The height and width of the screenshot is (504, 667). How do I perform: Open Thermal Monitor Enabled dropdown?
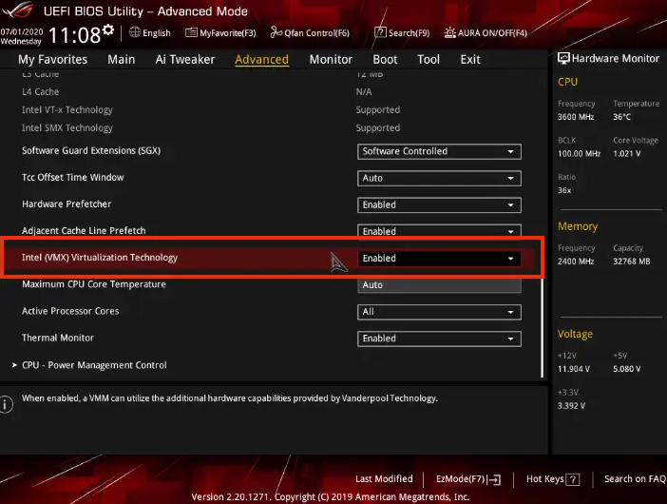pyautogui.click(x=439, y=339)
